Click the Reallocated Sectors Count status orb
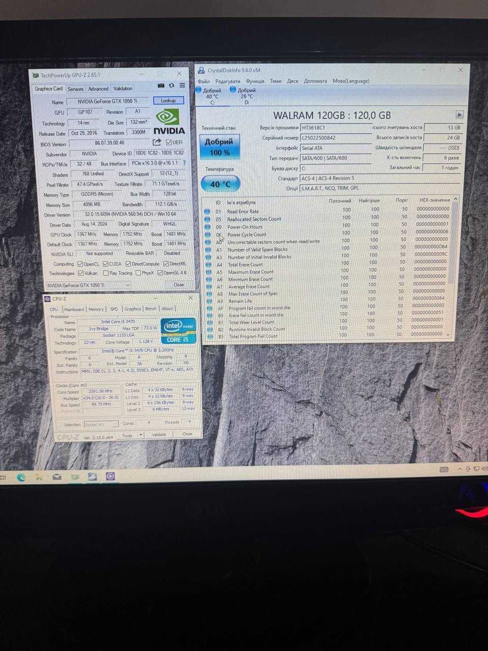The height and width of the screenshot is (651, 488). (x=207, y=219)
